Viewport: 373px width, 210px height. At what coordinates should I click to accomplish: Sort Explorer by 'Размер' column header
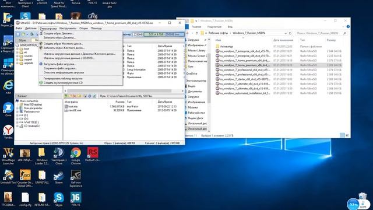point(331,40)
